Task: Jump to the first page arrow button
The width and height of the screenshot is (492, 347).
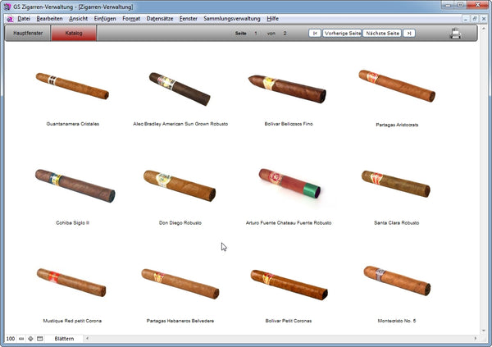Action: pyautogui.click(x=315, y=34)
